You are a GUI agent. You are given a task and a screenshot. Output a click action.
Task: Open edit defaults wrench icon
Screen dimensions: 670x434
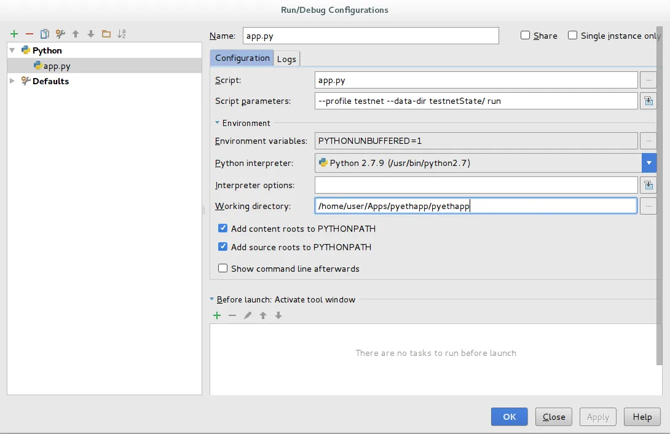pos(60,34)
